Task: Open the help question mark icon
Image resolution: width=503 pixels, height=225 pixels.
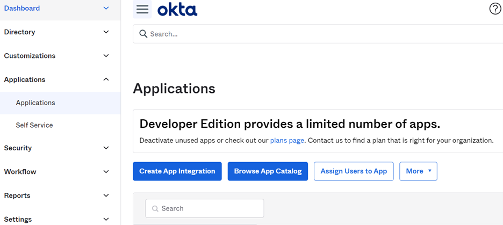Action: (495, 9)
